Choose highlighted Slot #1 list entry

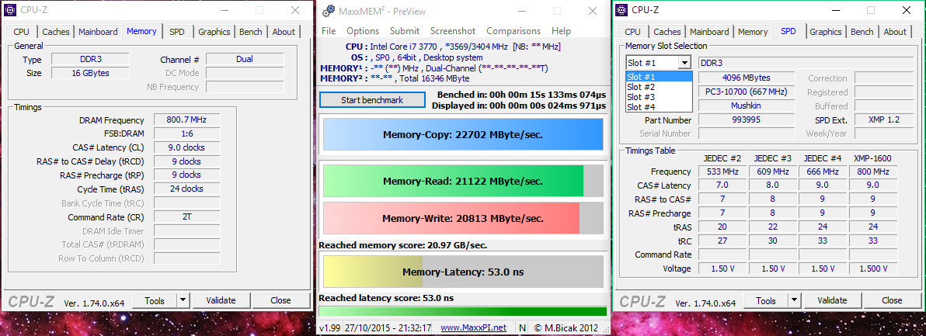pos(659,77)
